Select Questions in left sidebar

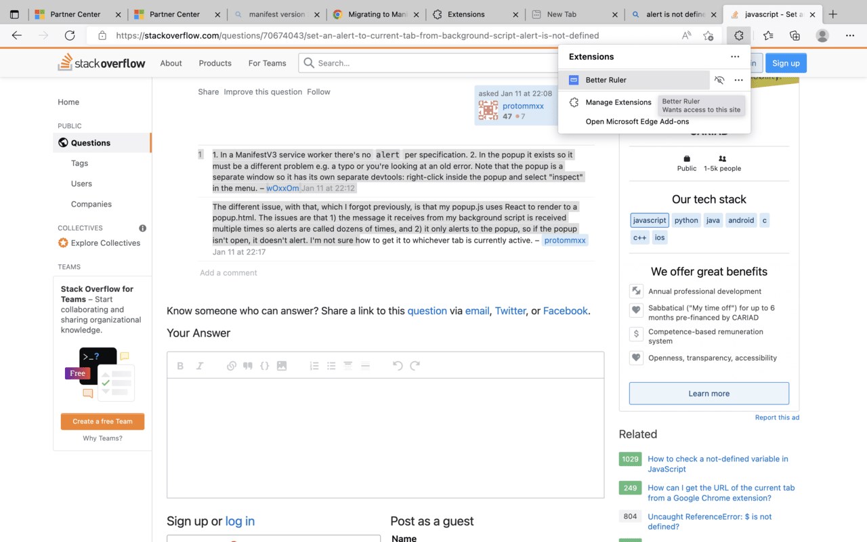(102, 143)
